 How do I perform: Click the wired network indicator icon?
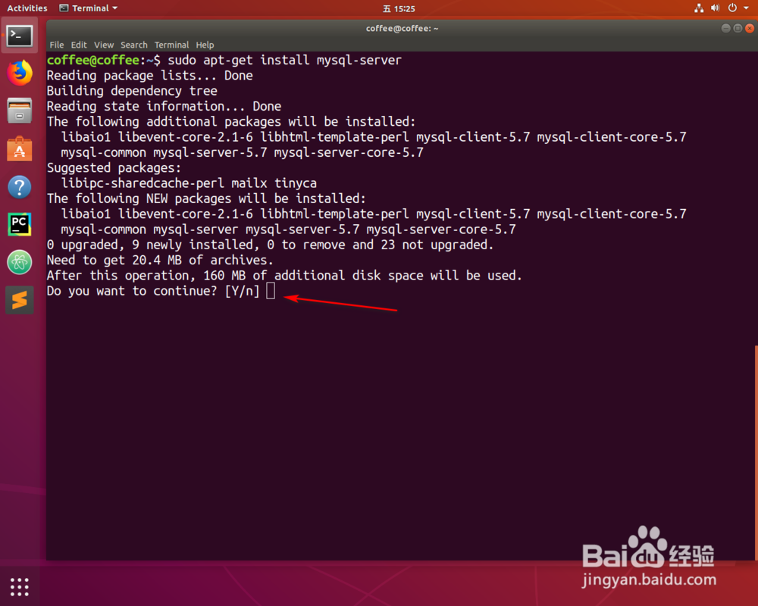(x=699, y=8)
